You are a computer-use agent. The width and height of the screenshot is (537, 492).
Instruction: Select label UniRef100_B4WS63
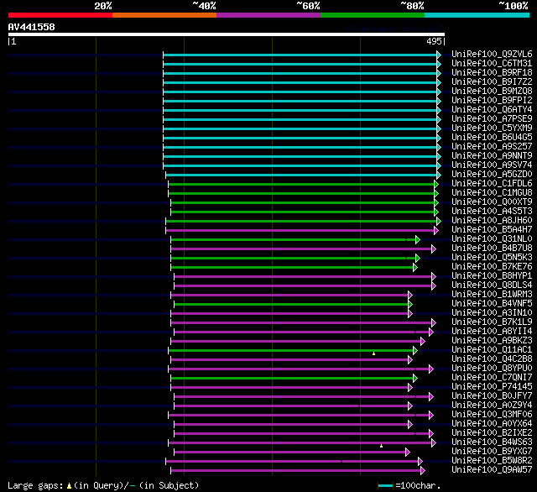pos(492,442)
